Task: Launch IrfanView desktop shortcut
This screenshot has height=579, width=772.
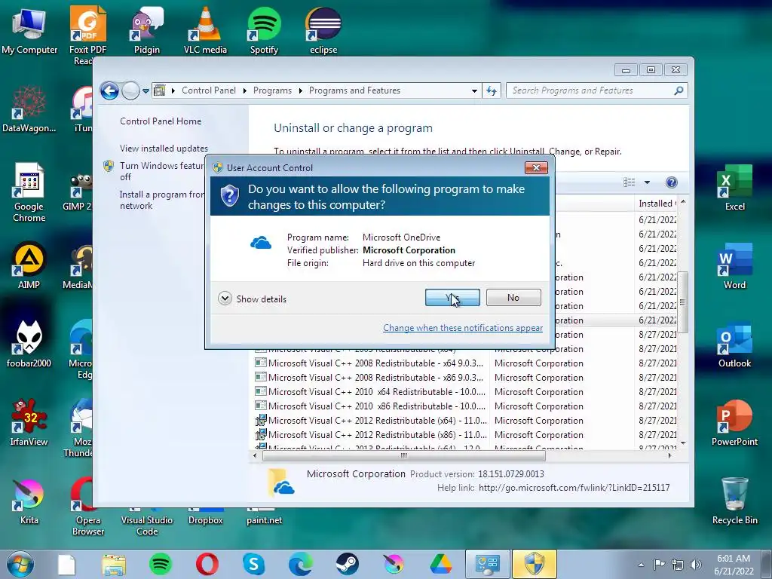Action: 29,422
